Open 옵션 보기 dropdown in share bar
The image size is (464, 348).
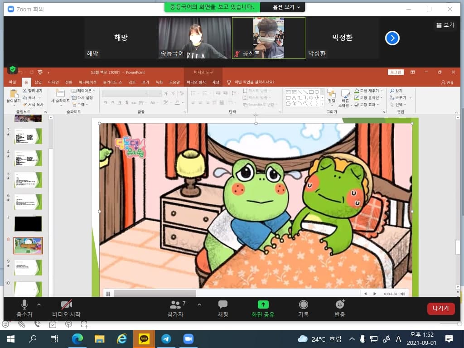(x=286, y=7)
